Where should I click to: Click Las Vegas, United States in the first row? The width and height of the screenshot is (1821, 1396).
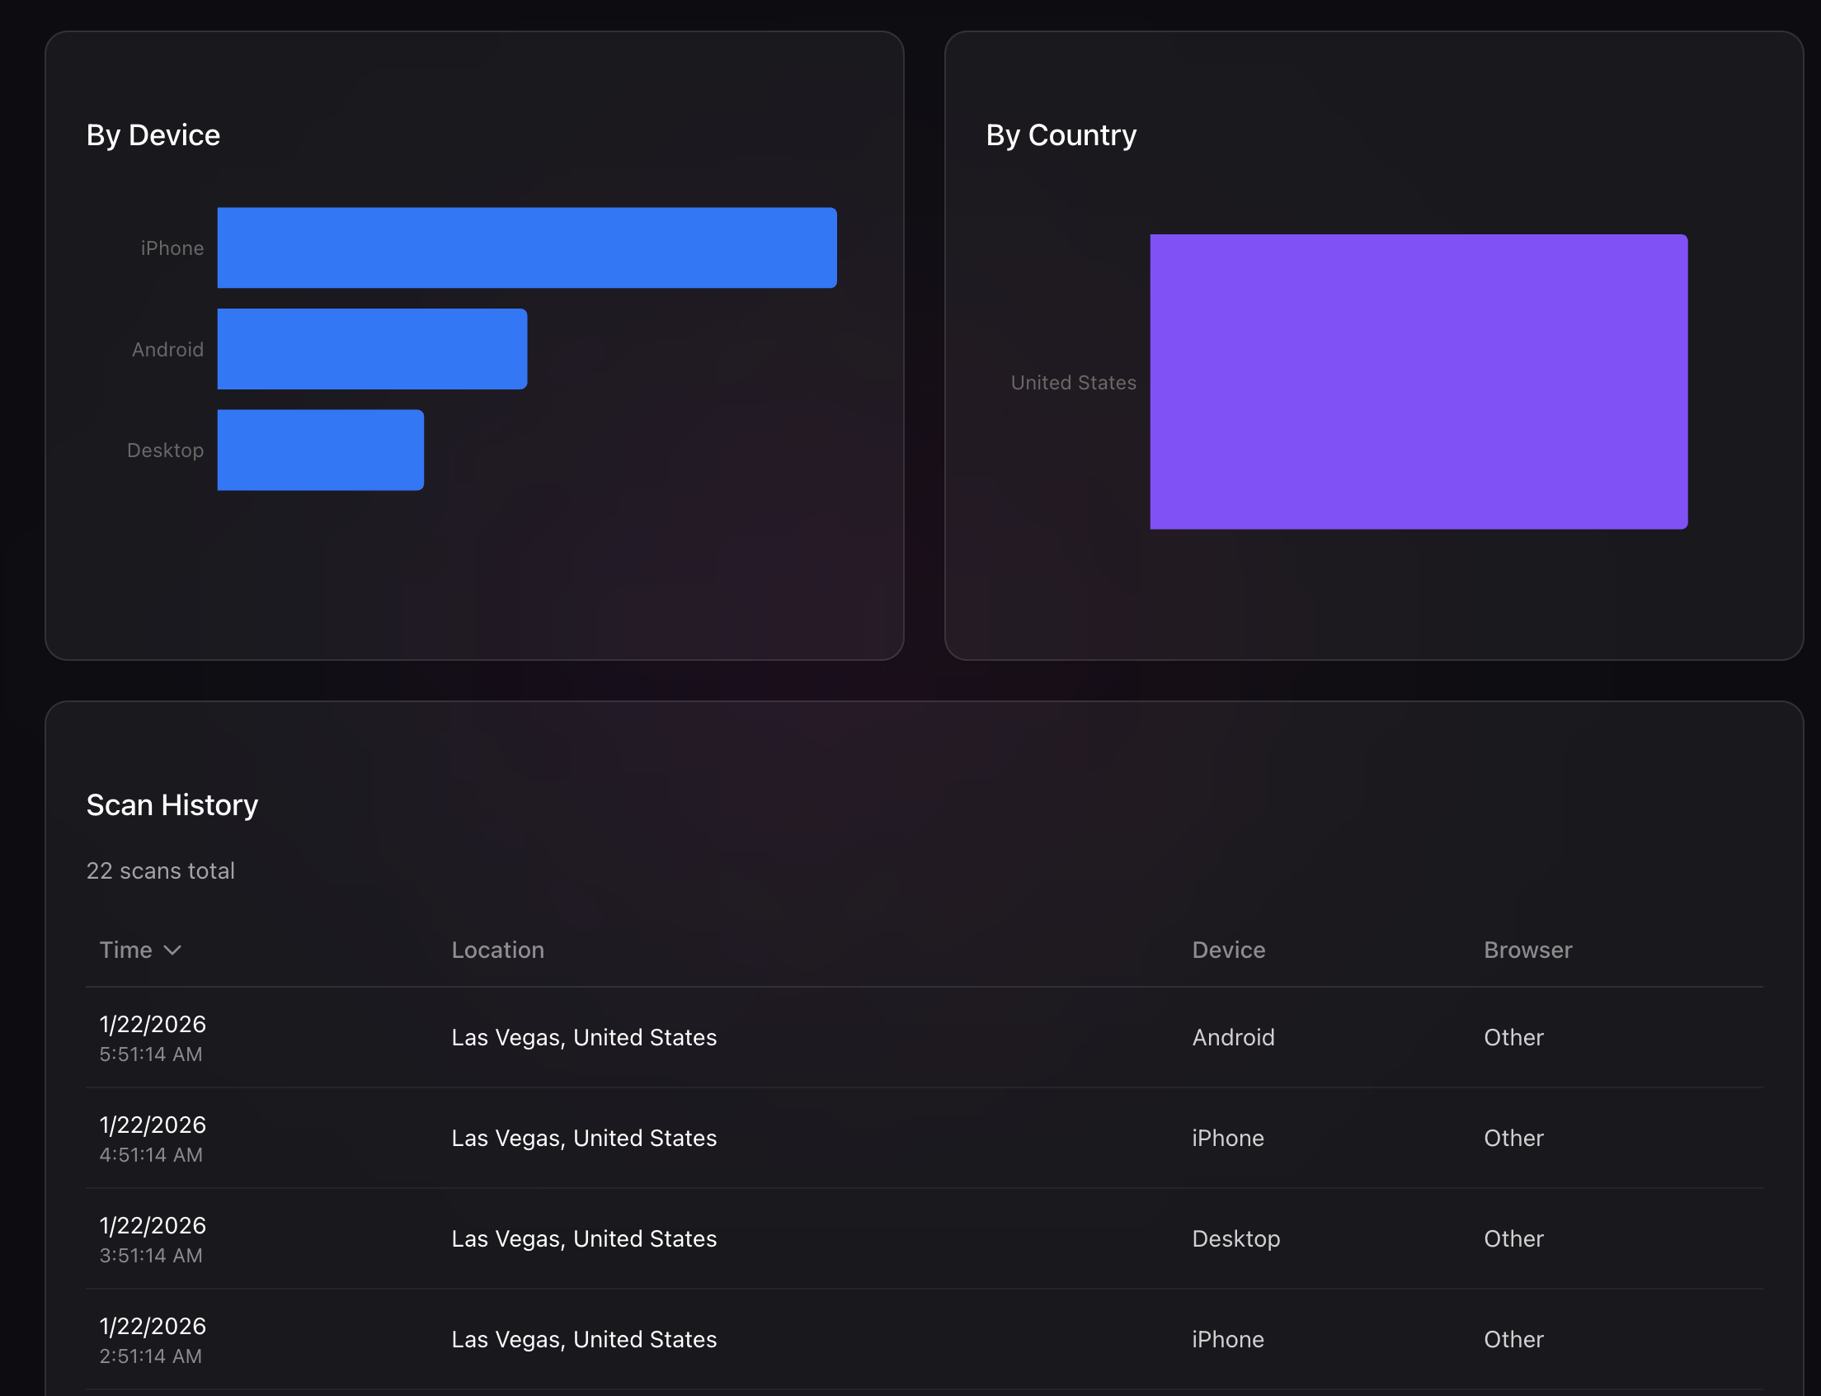point(583,1037)
